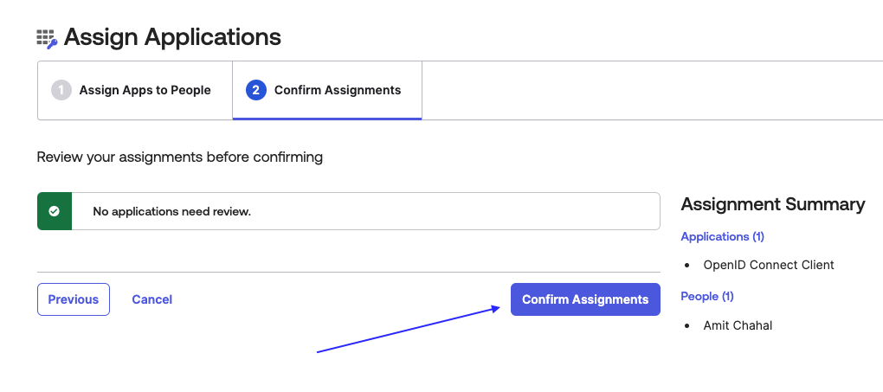This screenshot has height=392, width=883.
Task: Open the People (1) summary link
Action: (706, 296)
